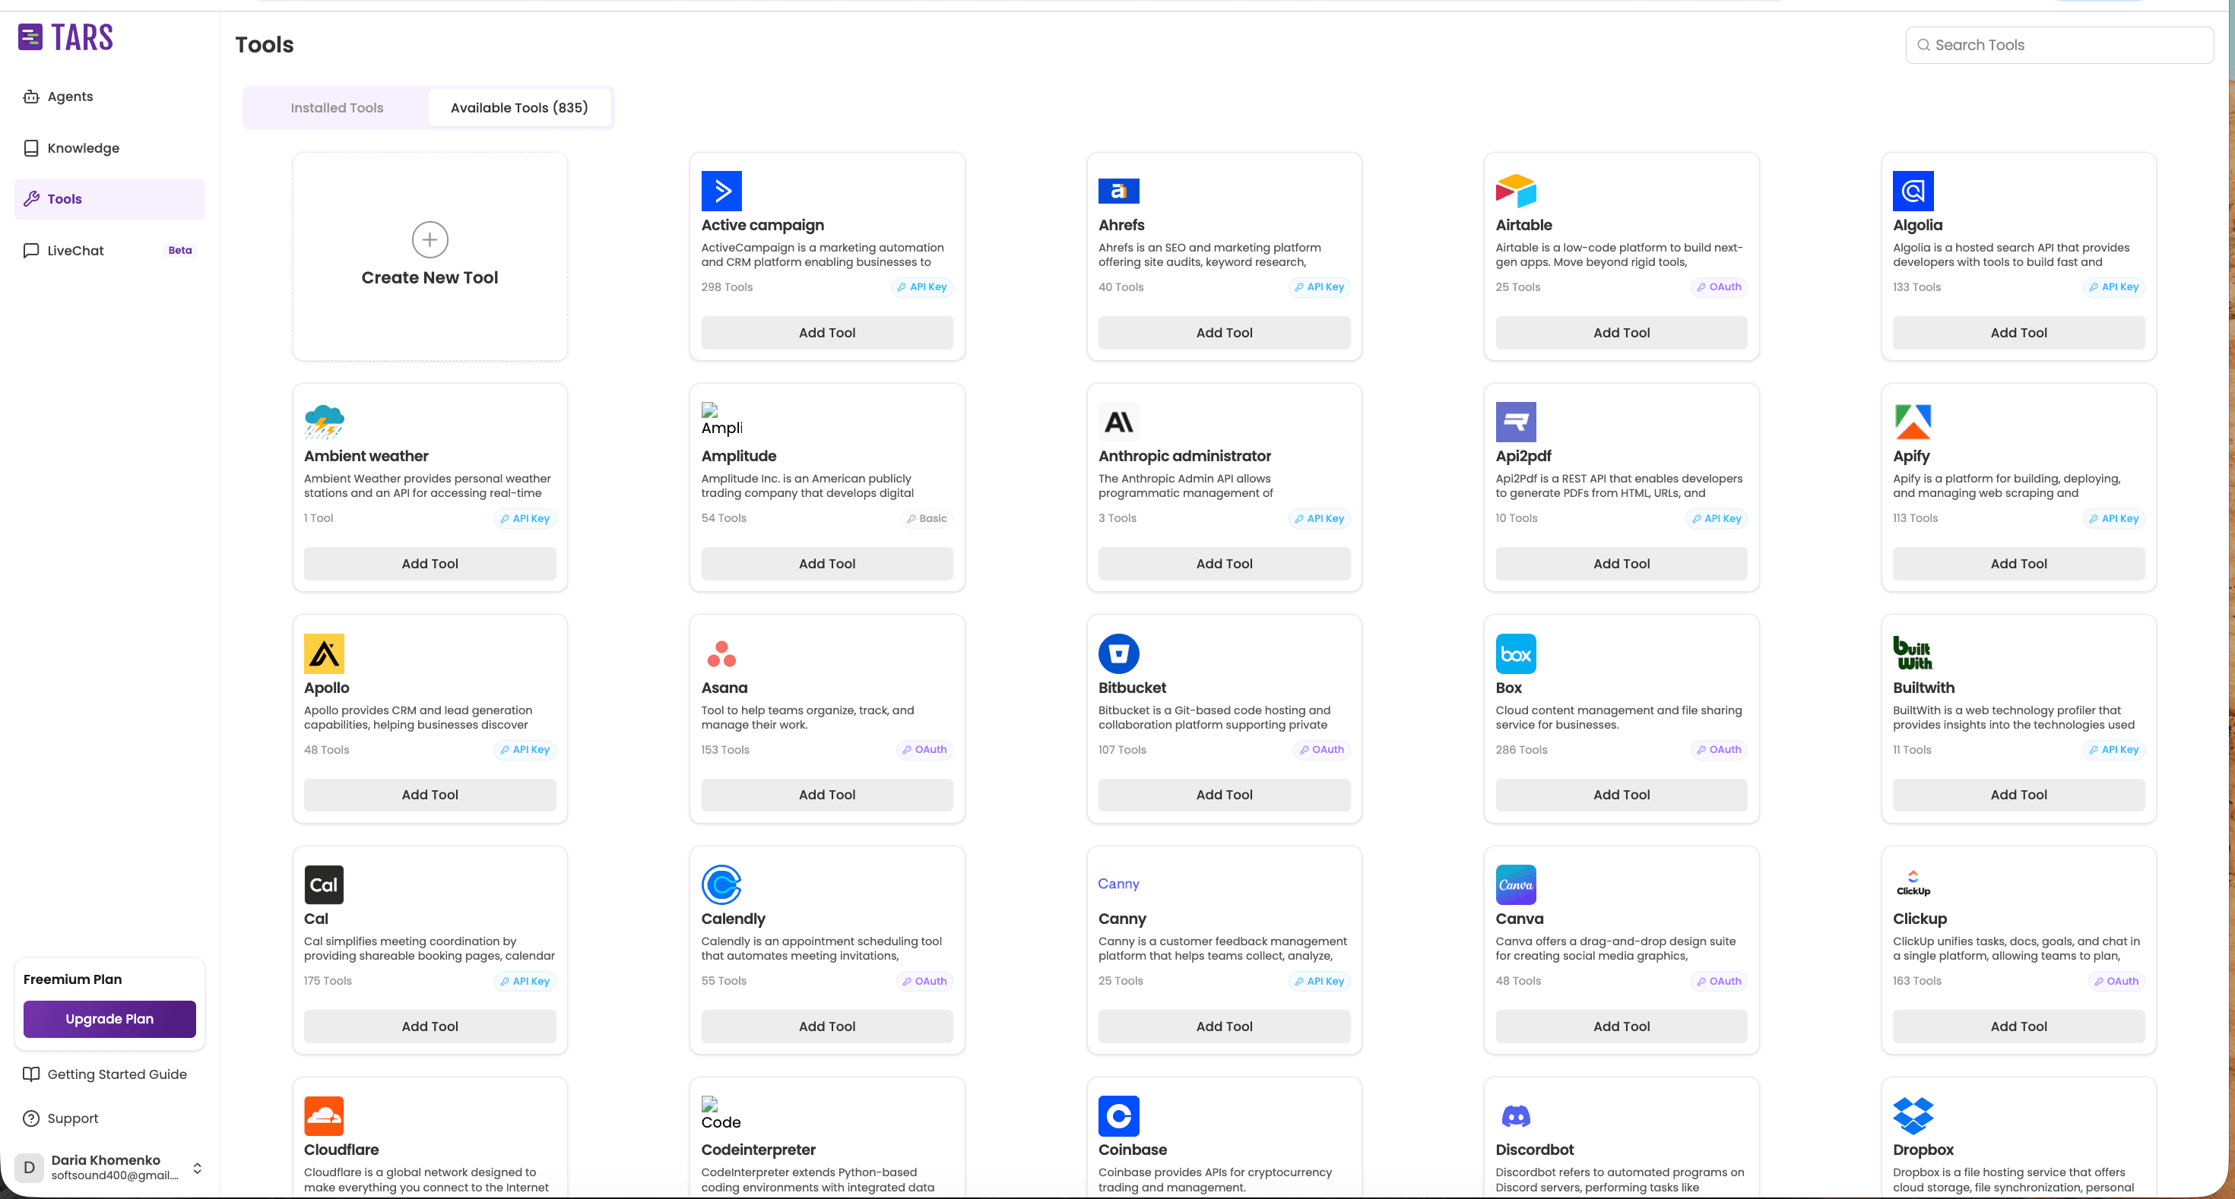Add Tool for Ahrefs
Viewport: 2235px width, 1199px height.
[1224, 333]
